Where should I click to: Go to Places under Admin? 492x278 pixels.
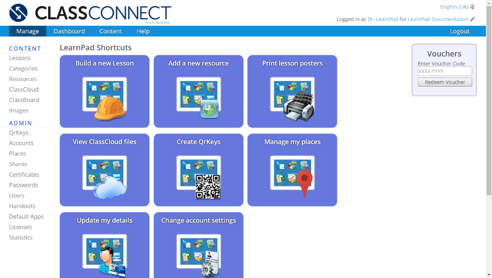[18, 153]
